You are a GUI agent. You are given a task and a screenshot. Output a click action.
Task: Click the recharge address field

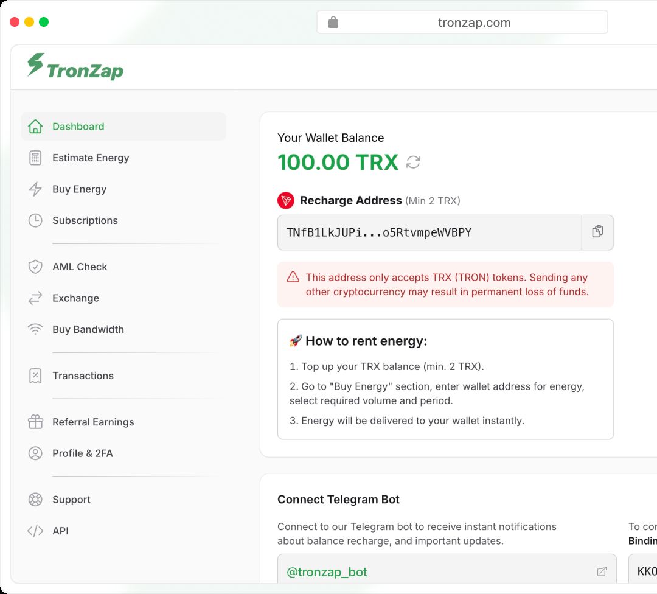[429, 232]
